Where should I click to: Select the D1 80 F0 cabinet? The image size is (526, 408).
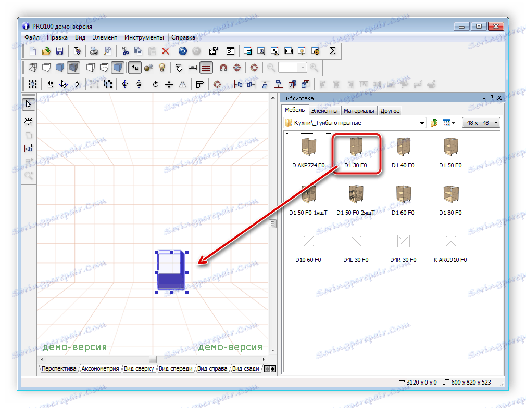pyautogui.click(x=450, y=200)
